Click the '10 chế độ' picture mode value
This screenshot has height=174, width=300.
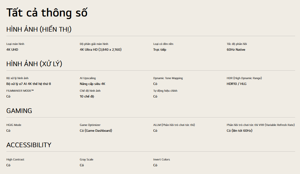[x=87, y=97]
